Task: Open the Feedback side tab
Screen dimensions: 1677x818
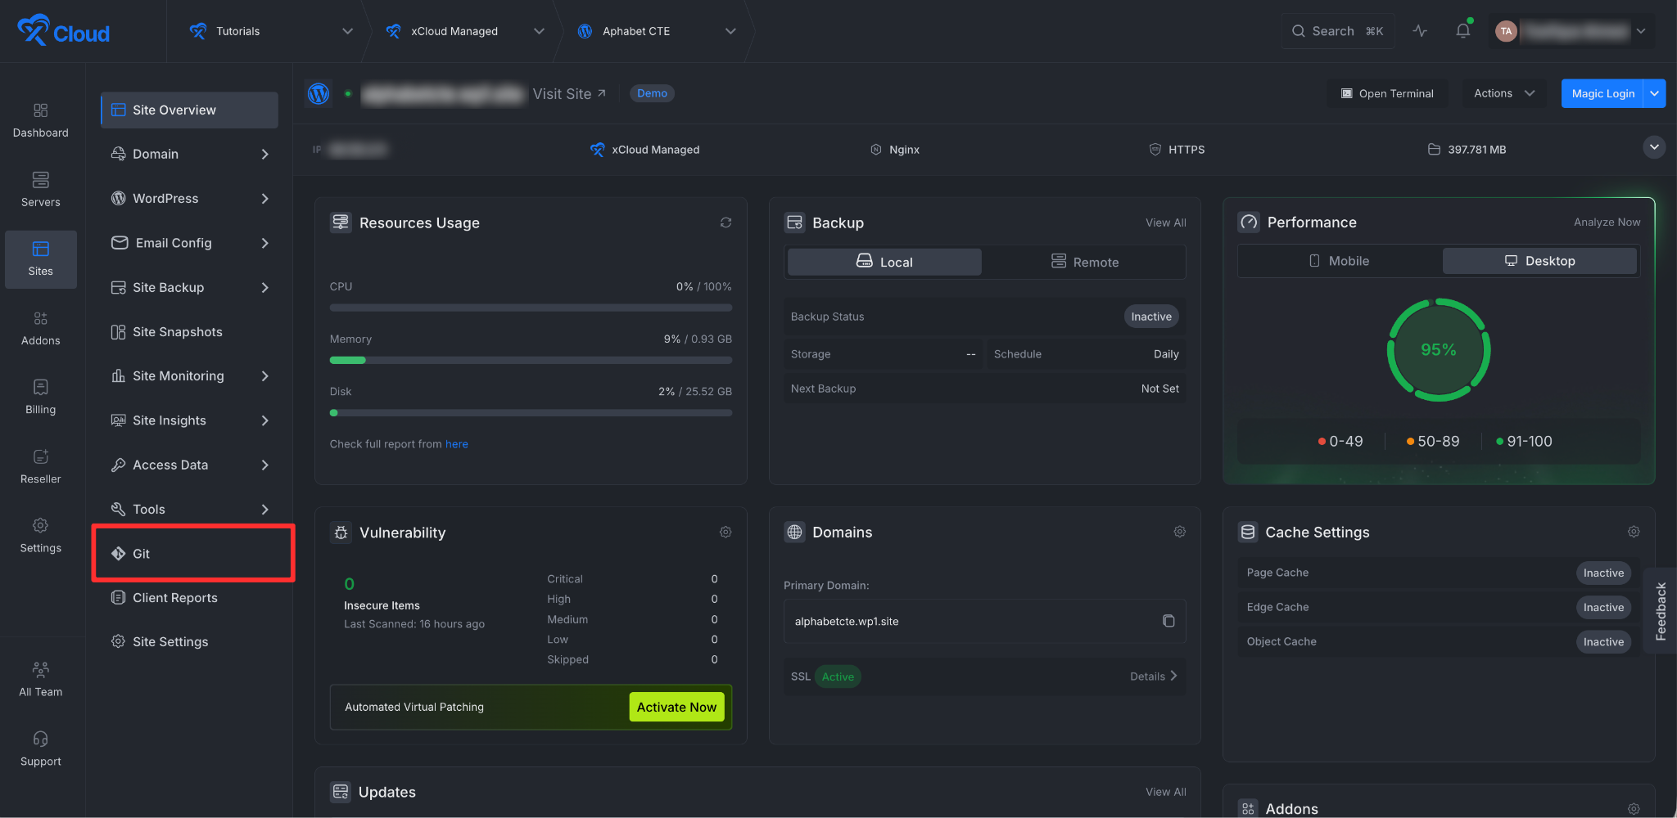Action: (1661, 610)
